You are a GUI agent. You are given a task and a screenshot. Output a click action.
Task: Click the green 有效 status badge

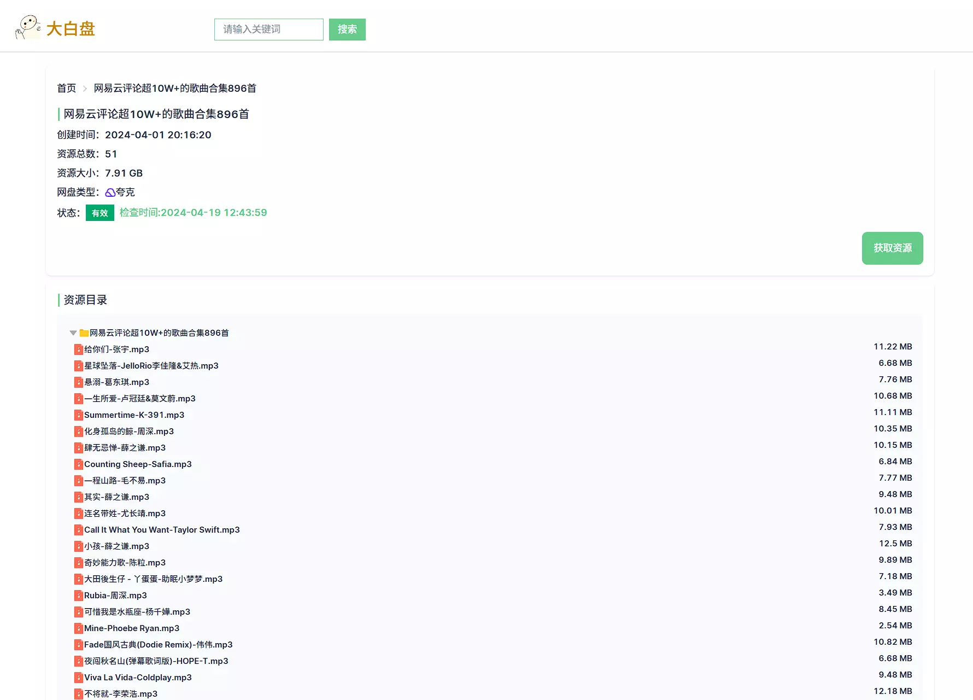tap(99, 213)
